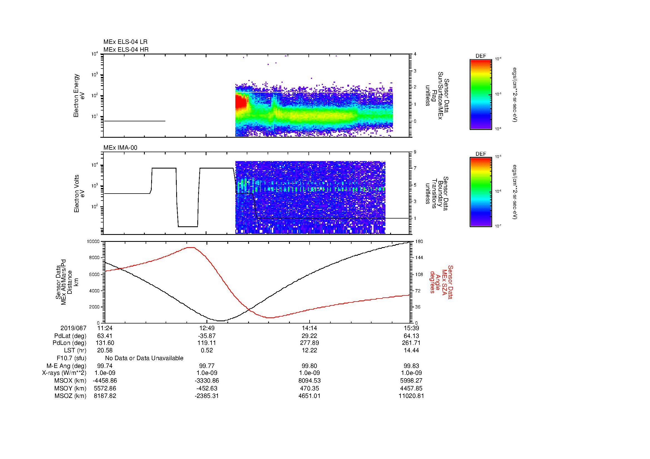Click the PdLat value '63.41'
Screen dimensions: 650x459
(x=105, y=336)
